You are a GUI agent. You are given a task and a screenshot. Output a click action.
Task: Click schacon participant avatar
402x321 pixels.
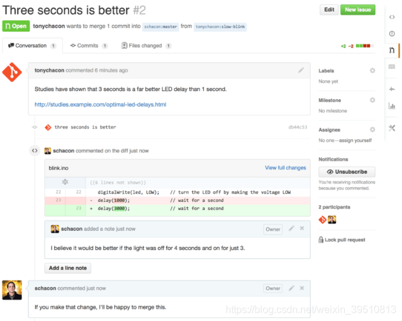[x=332, y=219]
